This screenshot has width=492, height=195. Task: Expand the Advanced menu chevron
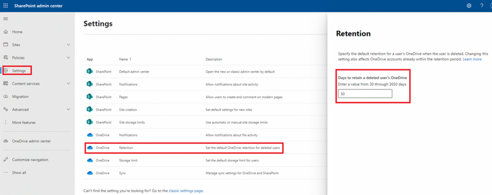coord(68,110)
